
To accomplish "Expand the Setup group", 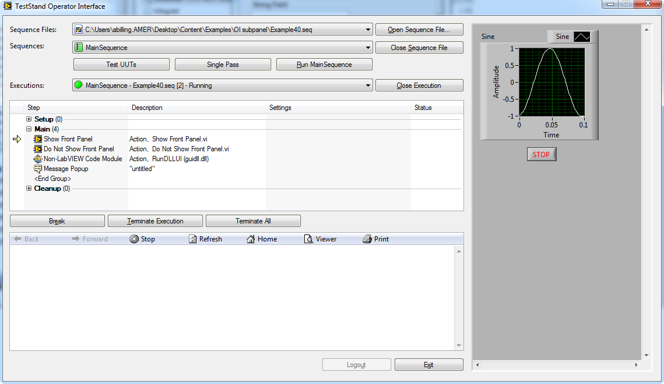I will [29, 119].
